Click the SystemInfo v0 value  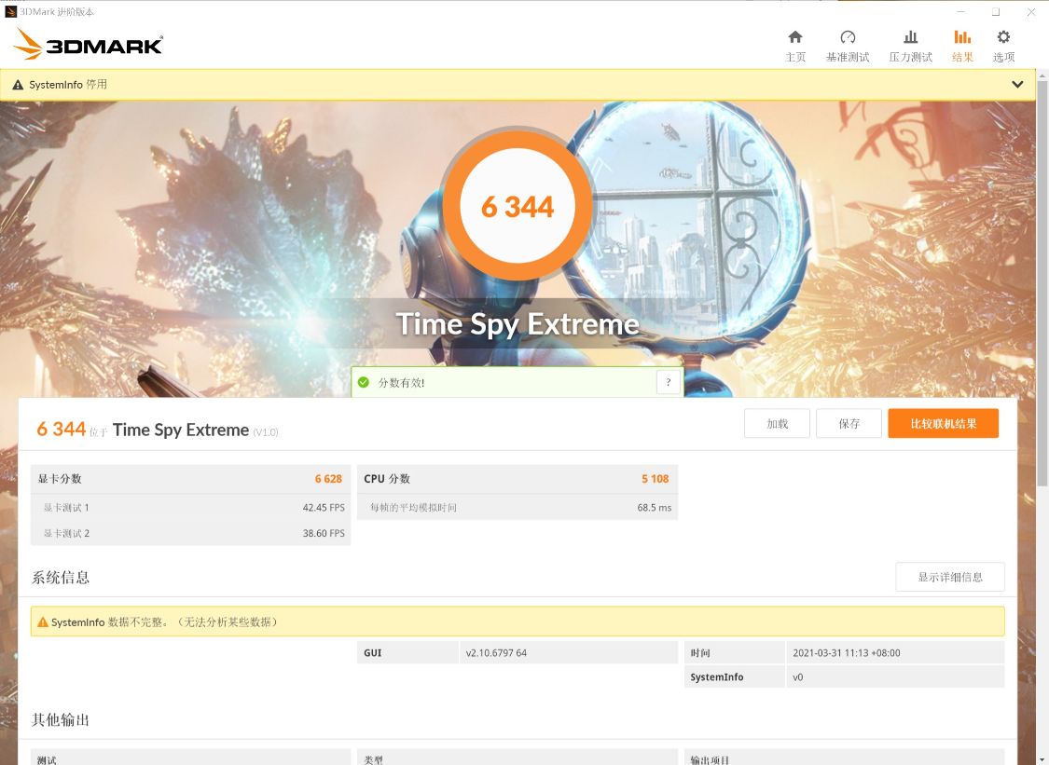click(797, 676)
